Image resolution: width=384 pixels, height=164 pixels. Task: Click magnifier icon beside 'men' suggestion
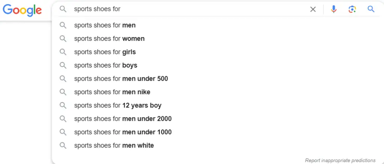pyautogui.click(x=63, y=26)
